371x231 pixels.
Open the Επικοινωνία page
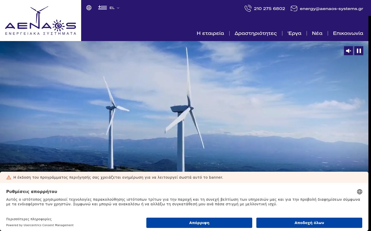[348, 33]
